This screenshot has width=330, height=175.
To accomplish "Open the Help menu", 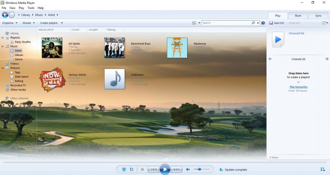I will (41, 8).
